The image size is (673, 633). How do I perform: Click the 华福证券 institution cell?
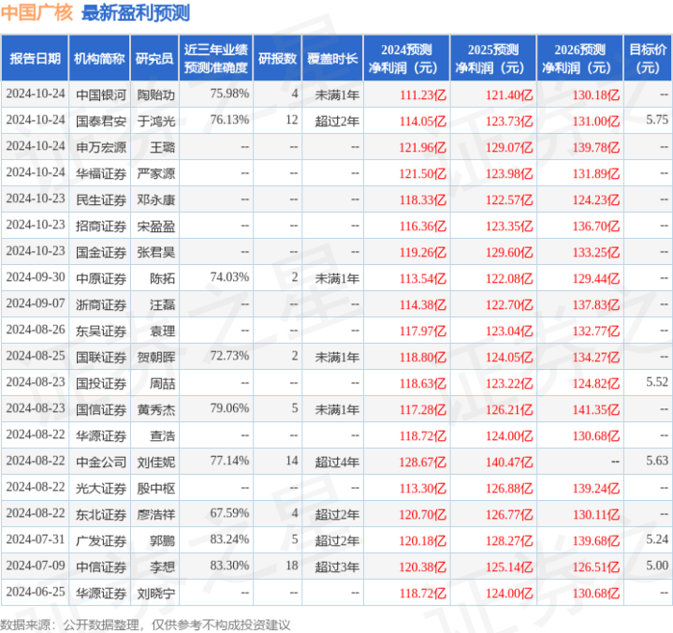click(x=101, y=173)
